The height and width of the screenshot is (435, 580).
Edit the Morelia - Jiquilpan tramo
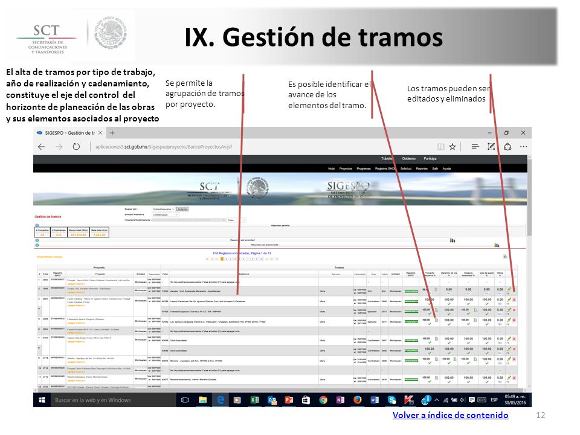(509, 359)
